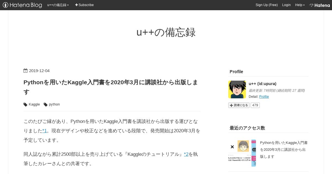
Task: Click the Profile detail link
Action: [x=264, y=97]
